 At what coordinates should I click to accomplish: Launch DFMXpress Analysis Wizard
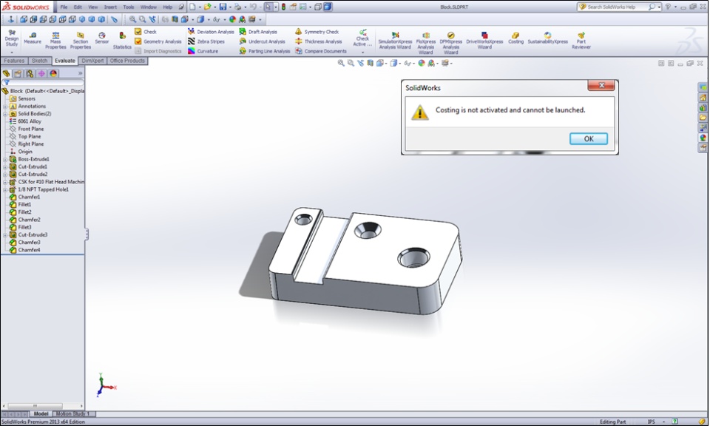click(x=450, y=43)
